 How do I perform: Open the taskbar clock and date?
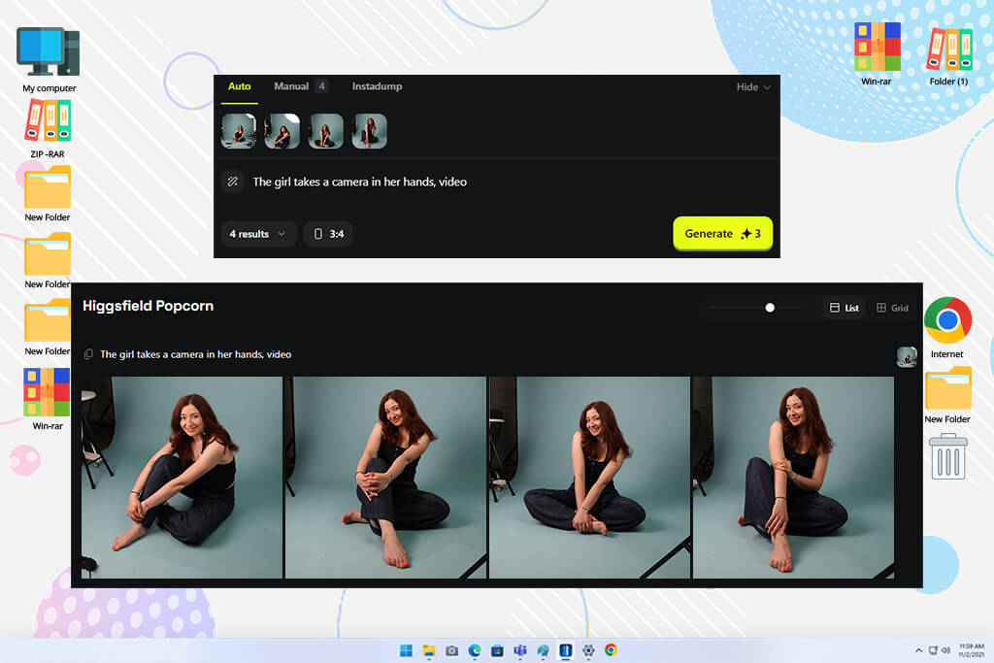[971, 650]
